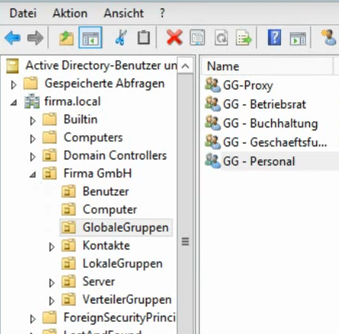The height and width of the screenshot is (334, 339).
Task: Select the GG - Personal group name
Action: tap(259, 162)
